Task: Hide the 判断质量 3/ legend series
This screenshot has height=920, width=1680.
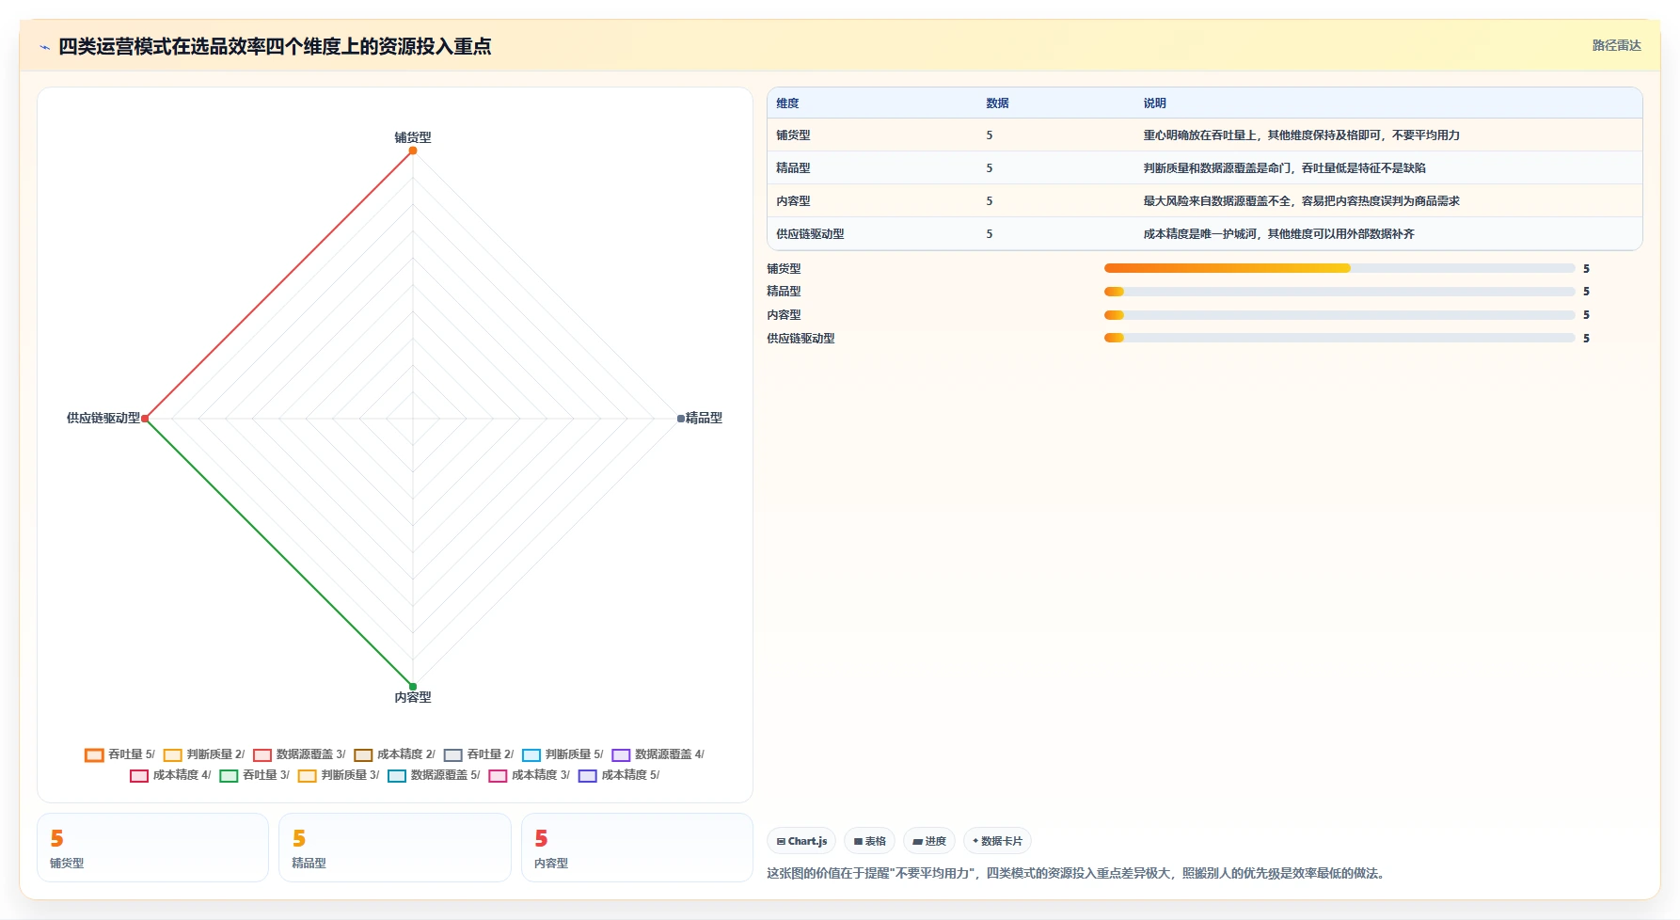Action: pos(339,775)
